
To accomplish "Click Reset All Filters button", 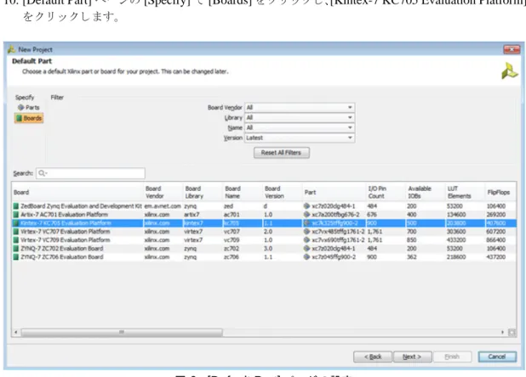I will [x=282, y=153].
